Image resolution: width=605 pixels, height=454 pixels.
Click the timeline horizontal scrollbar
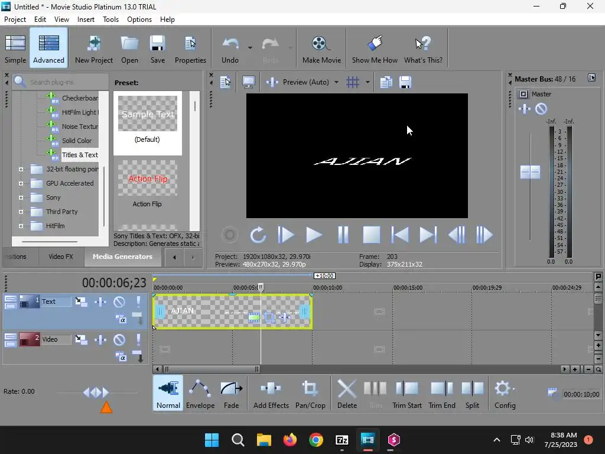[211, 369]
